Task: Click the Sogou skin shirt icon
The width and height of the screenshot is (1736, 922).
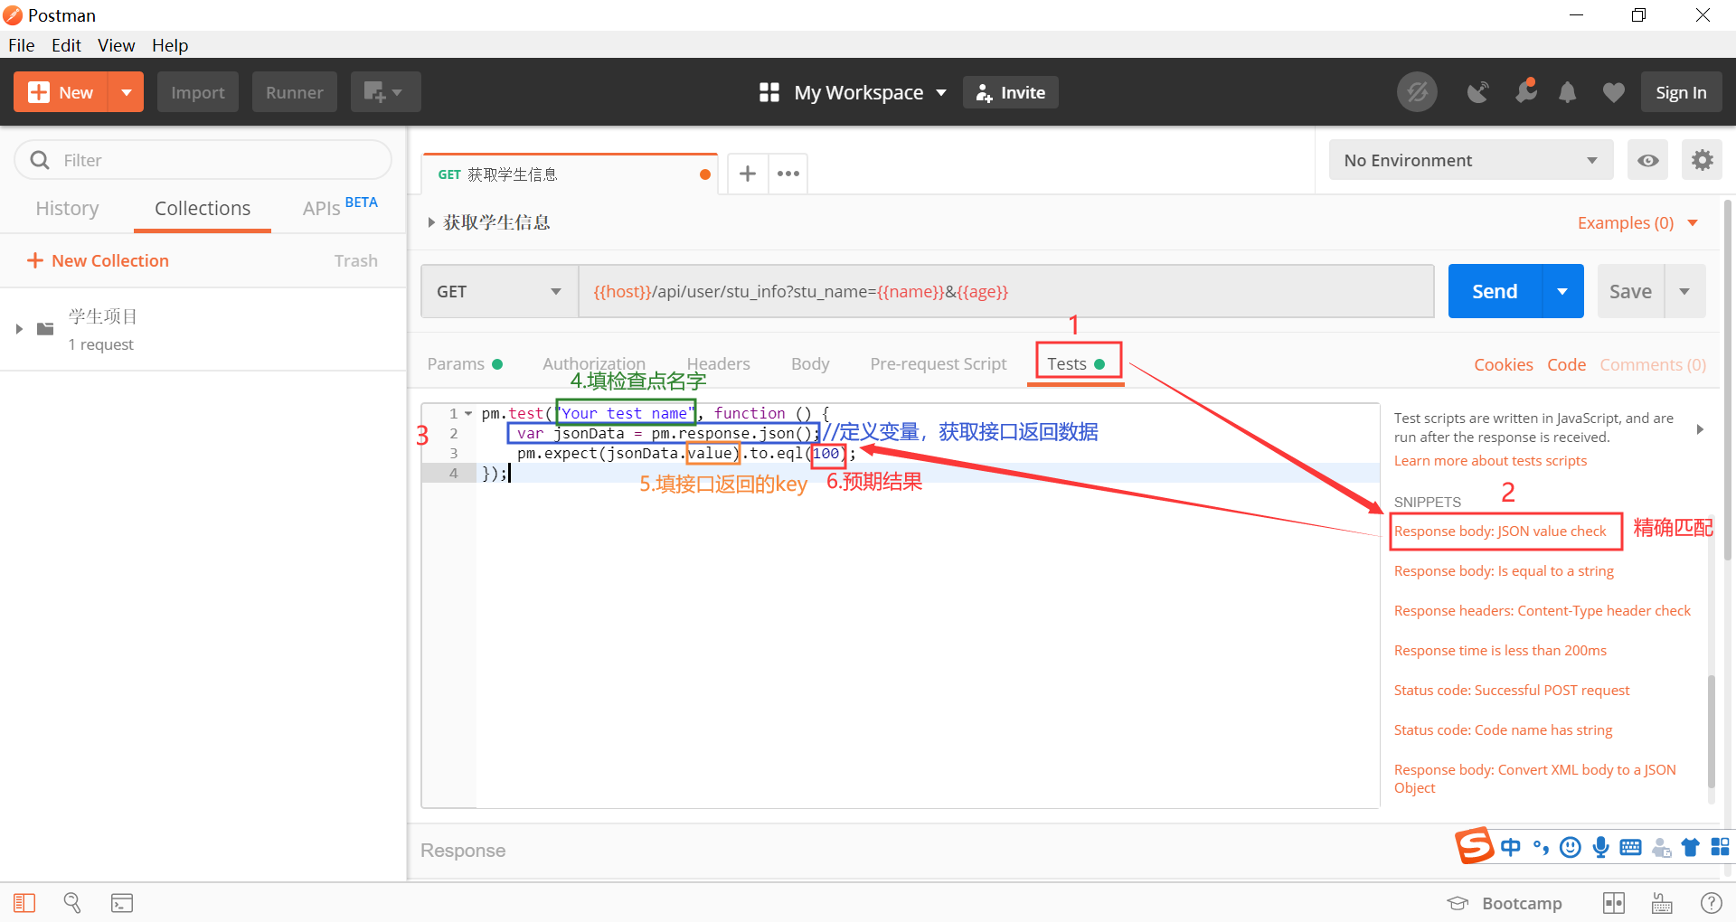Action: (x=1690, y=847)
